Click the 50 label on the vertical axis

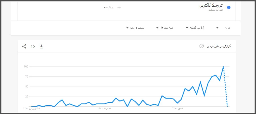(26, 87)
